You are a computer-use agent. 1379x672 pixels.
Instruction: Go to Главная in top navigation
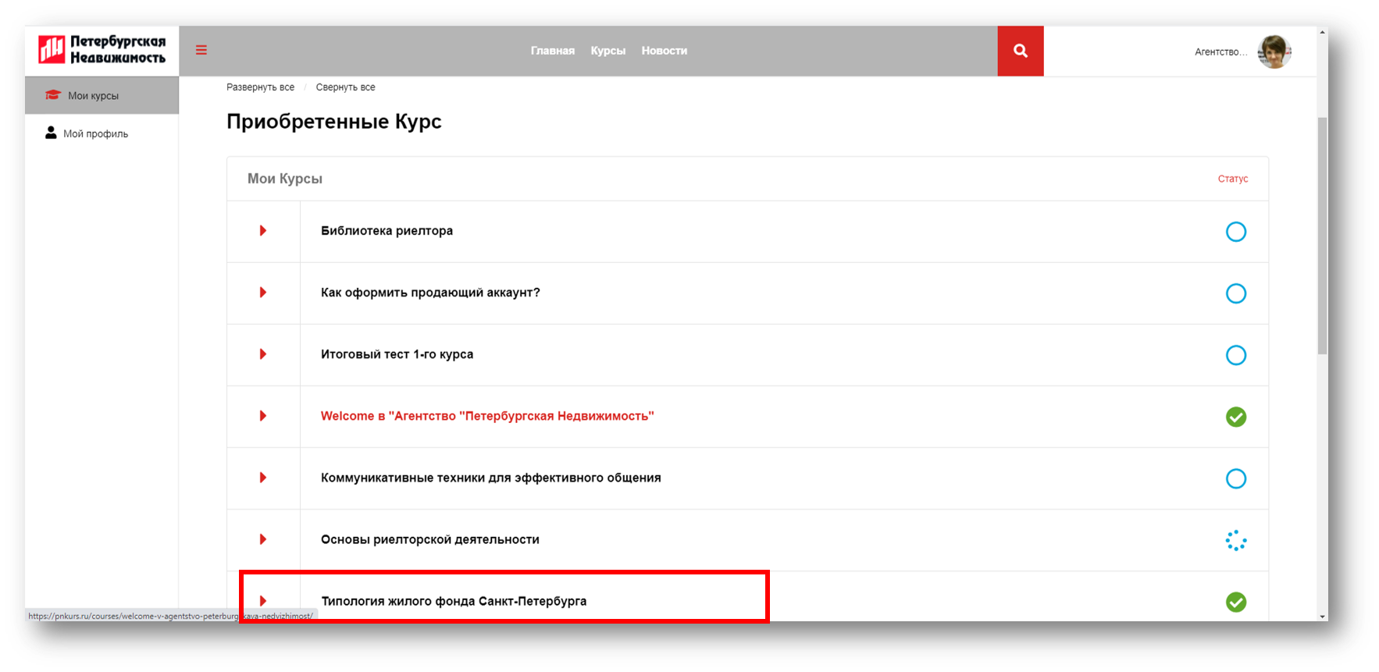coord(553,51)
